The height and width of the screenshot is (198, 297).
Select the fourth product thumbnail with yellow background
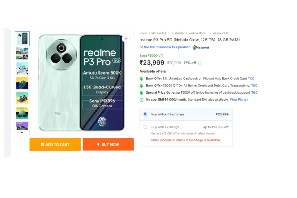click(22, 83)
